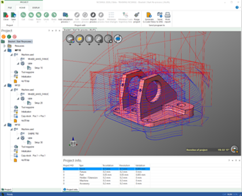The width and height of the screenshot is (242, 196).
Task: Open the FILE ribbon tab
Action: pyautogui.click(x=10, y=8)
